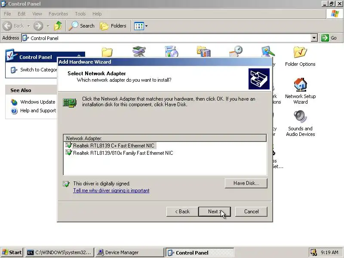
Task: Click the Network Adapter column header
Action: [165, 138]
